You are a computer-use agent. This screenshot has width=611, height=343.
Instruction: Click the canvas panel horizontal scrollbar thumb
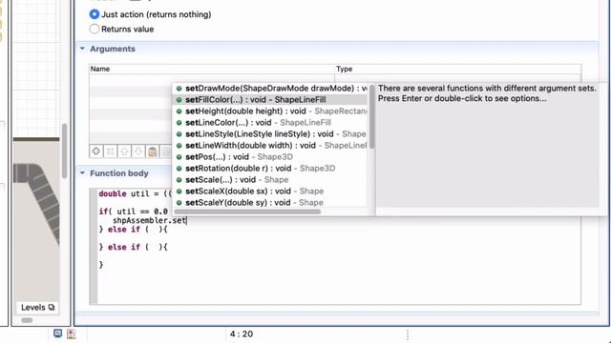pyautogui.click(x=27, y=320)
